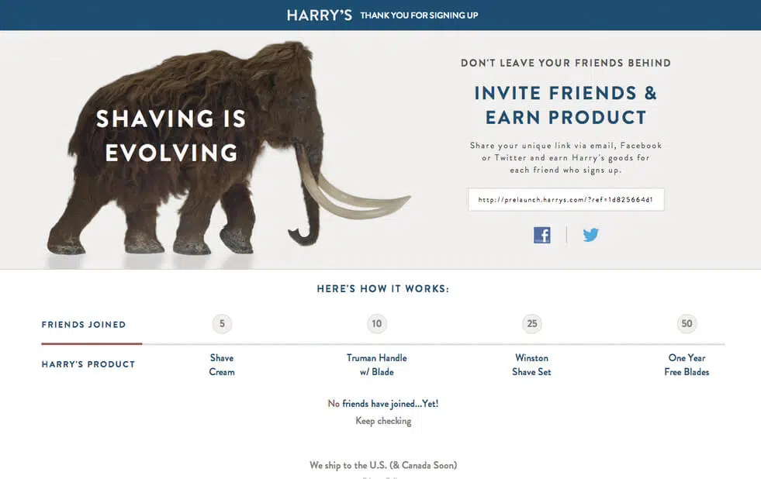Click the Invite Friends & Earn Product heading
This screenshot has height=479, width=761.
[x=566, y=105]
